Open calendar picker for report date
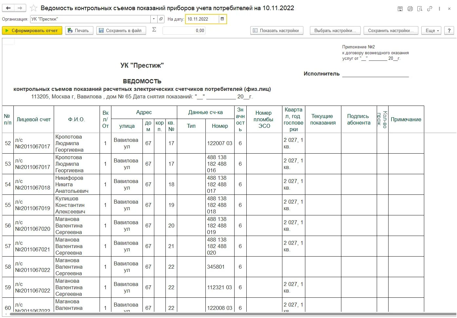 click(x=222, y=19)
